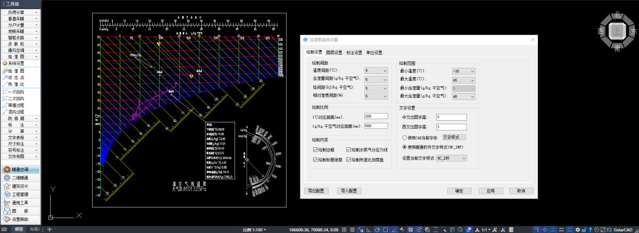Open 系统设置 in the toolbox panel
The image size is (639, 233).
pos(20,63)
